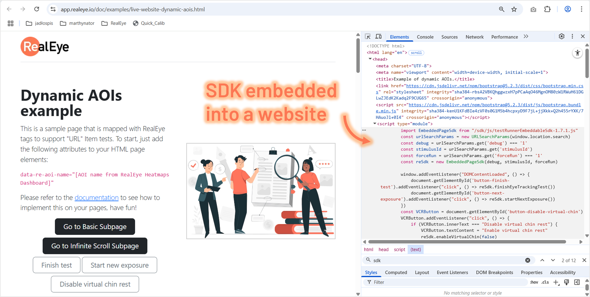The image size is (590, 297).
Task: Jump to the next search result
Action: click(x=553, y=260)
